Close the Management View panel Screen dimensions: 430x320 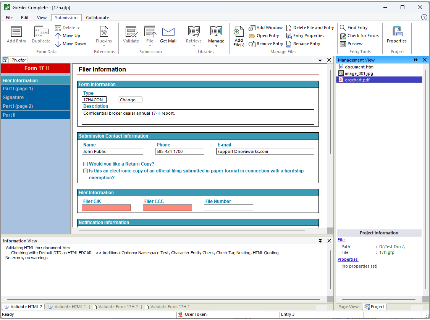425,60
